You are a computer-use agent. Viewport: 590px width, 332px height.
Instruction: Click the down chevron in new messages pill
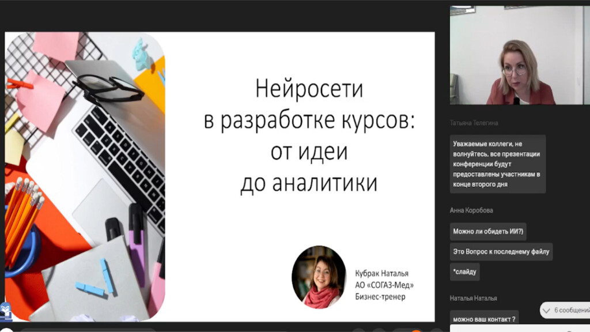point(546,311)
